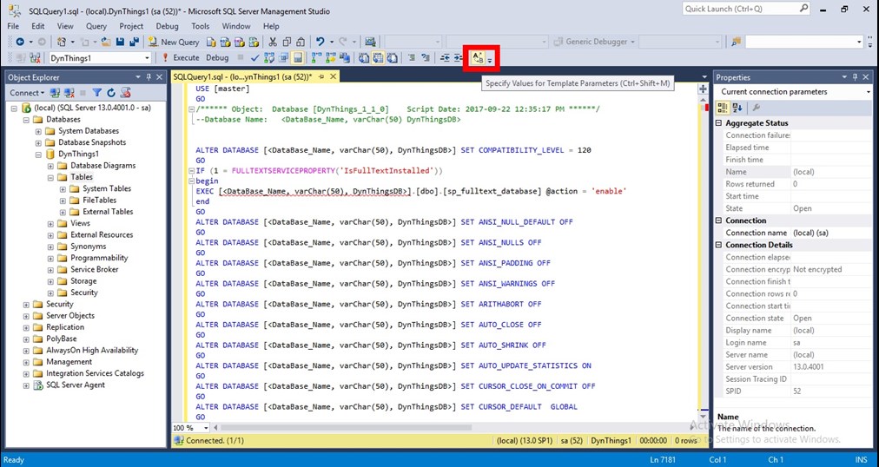Select the Database Diagrams tree item

pos(102,166)
